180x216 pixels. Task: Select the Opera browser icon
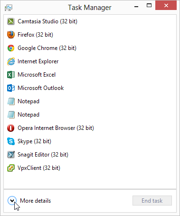pos(11,128)
